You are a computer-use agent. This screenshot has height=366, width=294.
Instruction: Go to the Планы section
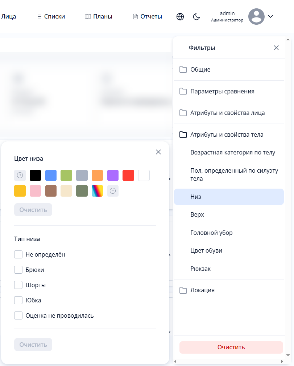pos(99,16)
